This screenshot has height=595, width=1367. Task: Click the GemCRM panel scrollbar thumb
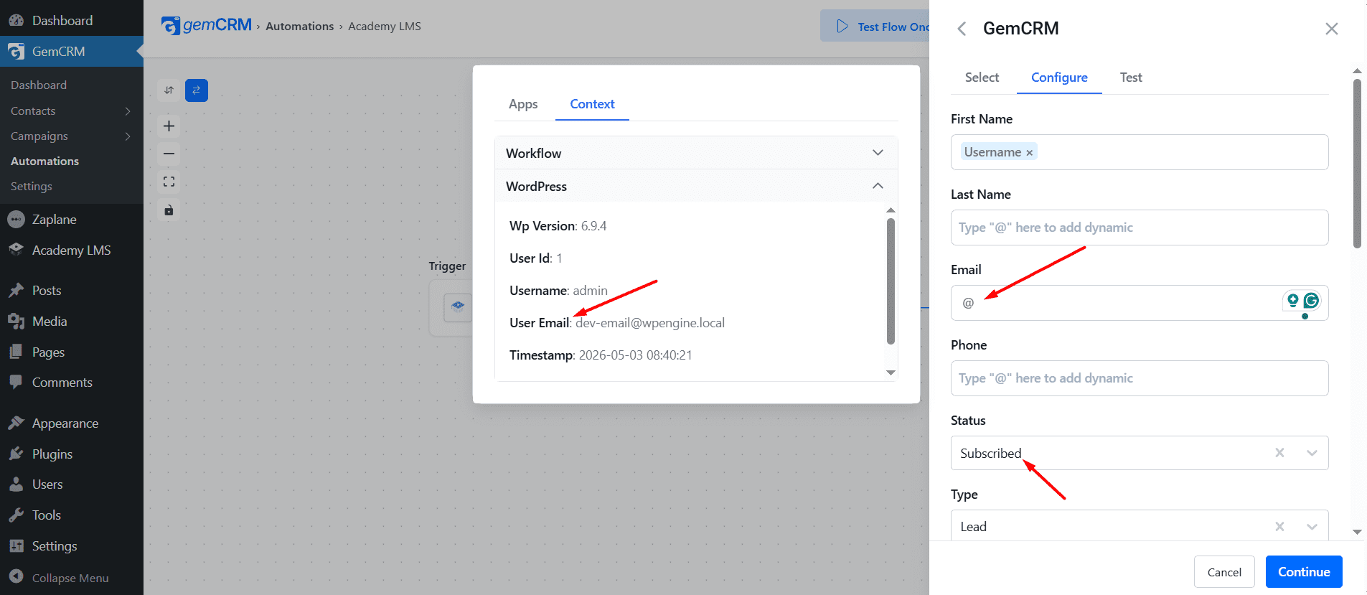pyautogui.click(x=1357, y=163)
